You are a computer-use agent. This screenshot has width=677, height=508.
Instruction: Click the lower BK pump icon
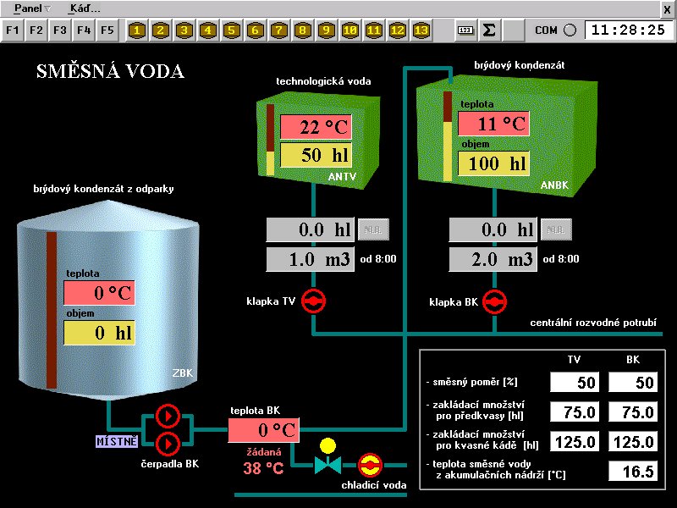tap(168, 443)
